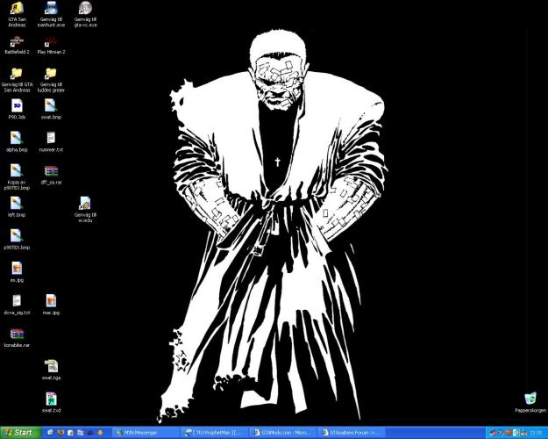Screen dimensions: 548x439
Task: Switch to MSN Messenger in taskbar
Action: 145,432
